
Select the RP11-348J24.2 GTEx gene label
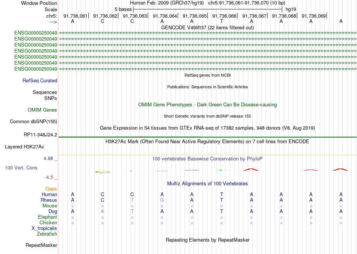(x=40, y=135)
